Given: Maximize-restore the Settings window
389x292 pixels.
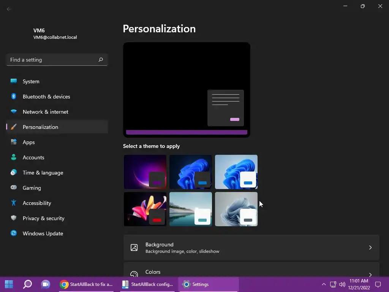Looking at the screenshot, I should (x=363, y=6).
